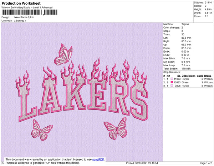Image resolution: width=214 pixels, height=166 pixels.
Task: Click the 'EndX:' label
Action: click(x=167, y=52)
